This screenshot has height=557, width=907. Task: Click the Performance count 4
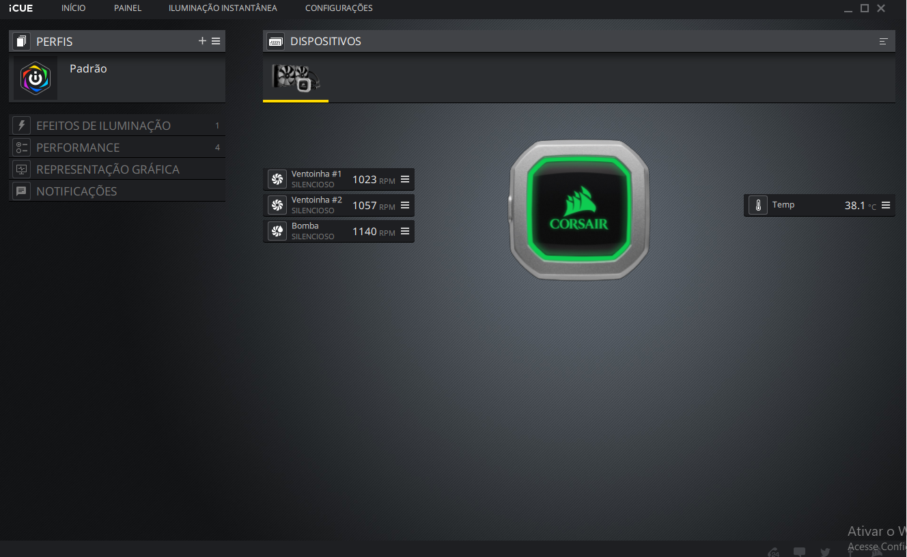pyautogui.click(x=217, y=148)
